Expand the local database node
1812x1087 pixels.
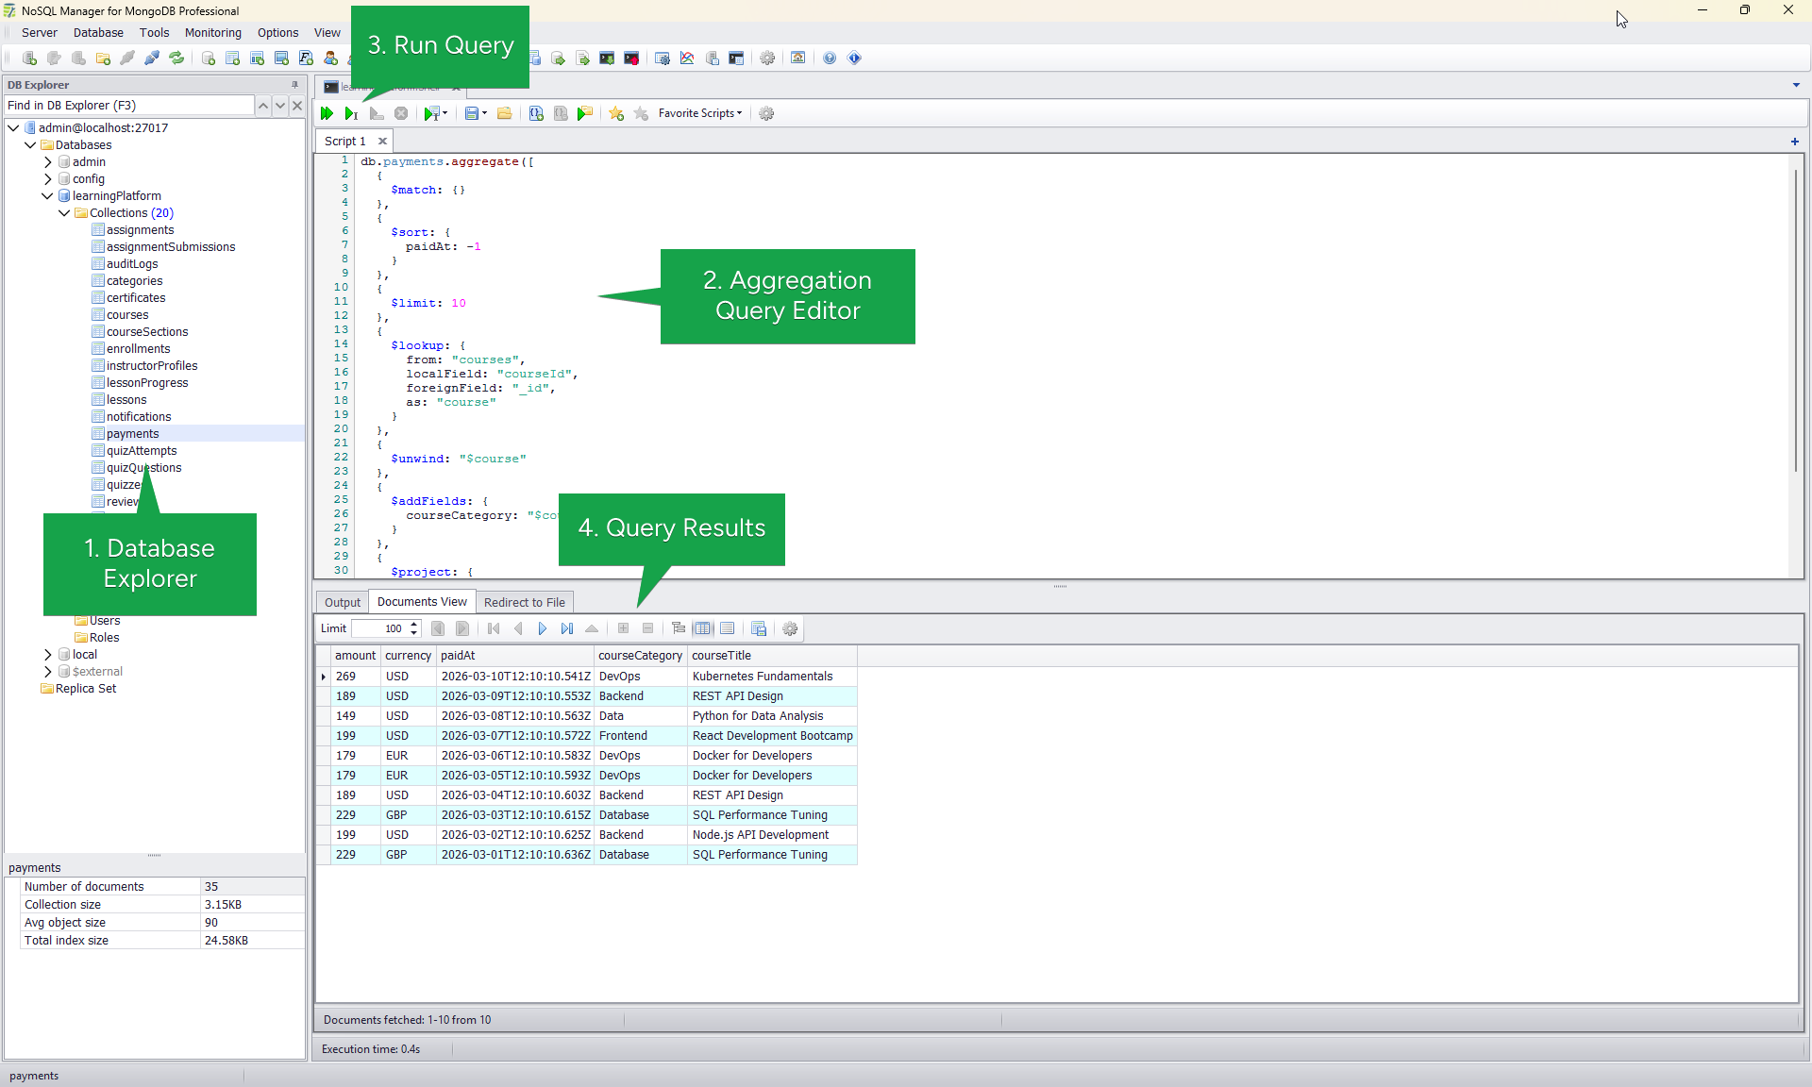tap(47, 655)
